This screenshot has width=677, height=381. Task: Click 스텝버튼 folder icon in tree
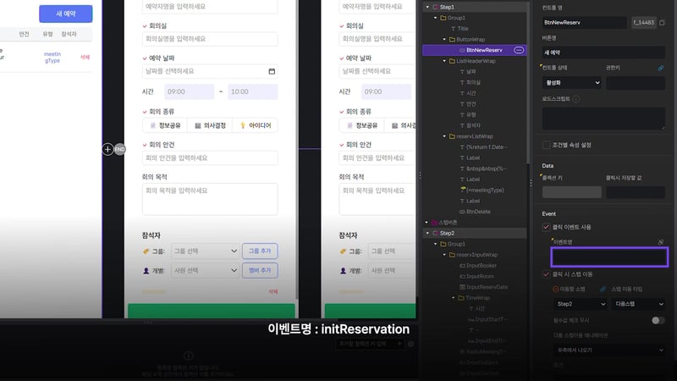tap(435, 223)
